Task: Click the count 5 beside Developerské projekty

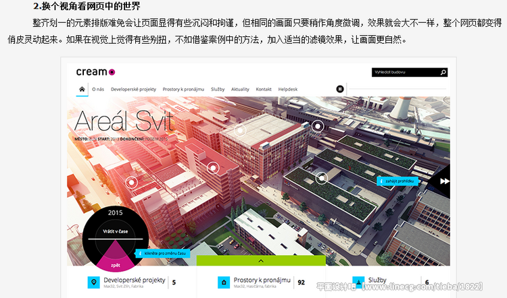Action: click(174, 282)
